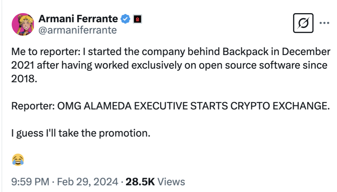Screen dimensions: 337x192
Task: Click the laughing-crying emoji in the tweet
Action: (x=18, y=159)
